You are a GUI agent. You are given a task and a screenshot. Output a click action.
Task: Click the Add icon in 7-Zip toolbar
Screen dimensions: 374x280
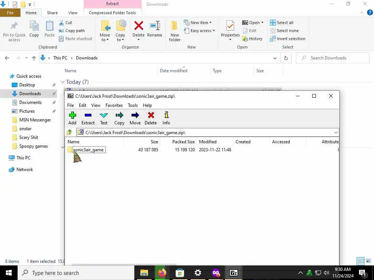point(72,118)
